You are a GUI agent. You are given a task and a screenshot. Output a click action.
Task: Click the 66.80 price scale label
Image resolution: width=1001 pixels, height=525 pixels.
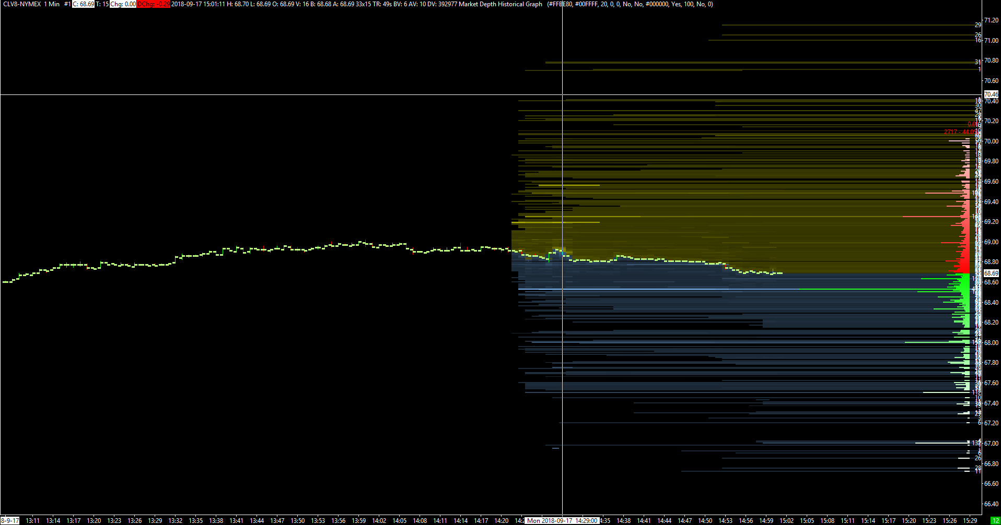pyautogui.click(x=991, y=464)
